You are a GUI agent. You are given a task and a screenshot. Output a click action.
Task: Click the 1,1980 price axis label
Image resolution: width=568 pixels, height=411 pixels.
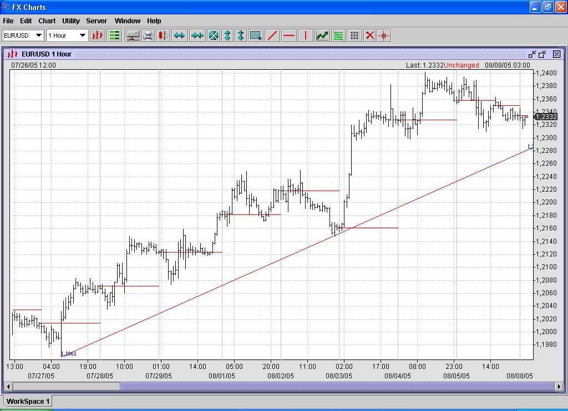(x=546, y=345)
